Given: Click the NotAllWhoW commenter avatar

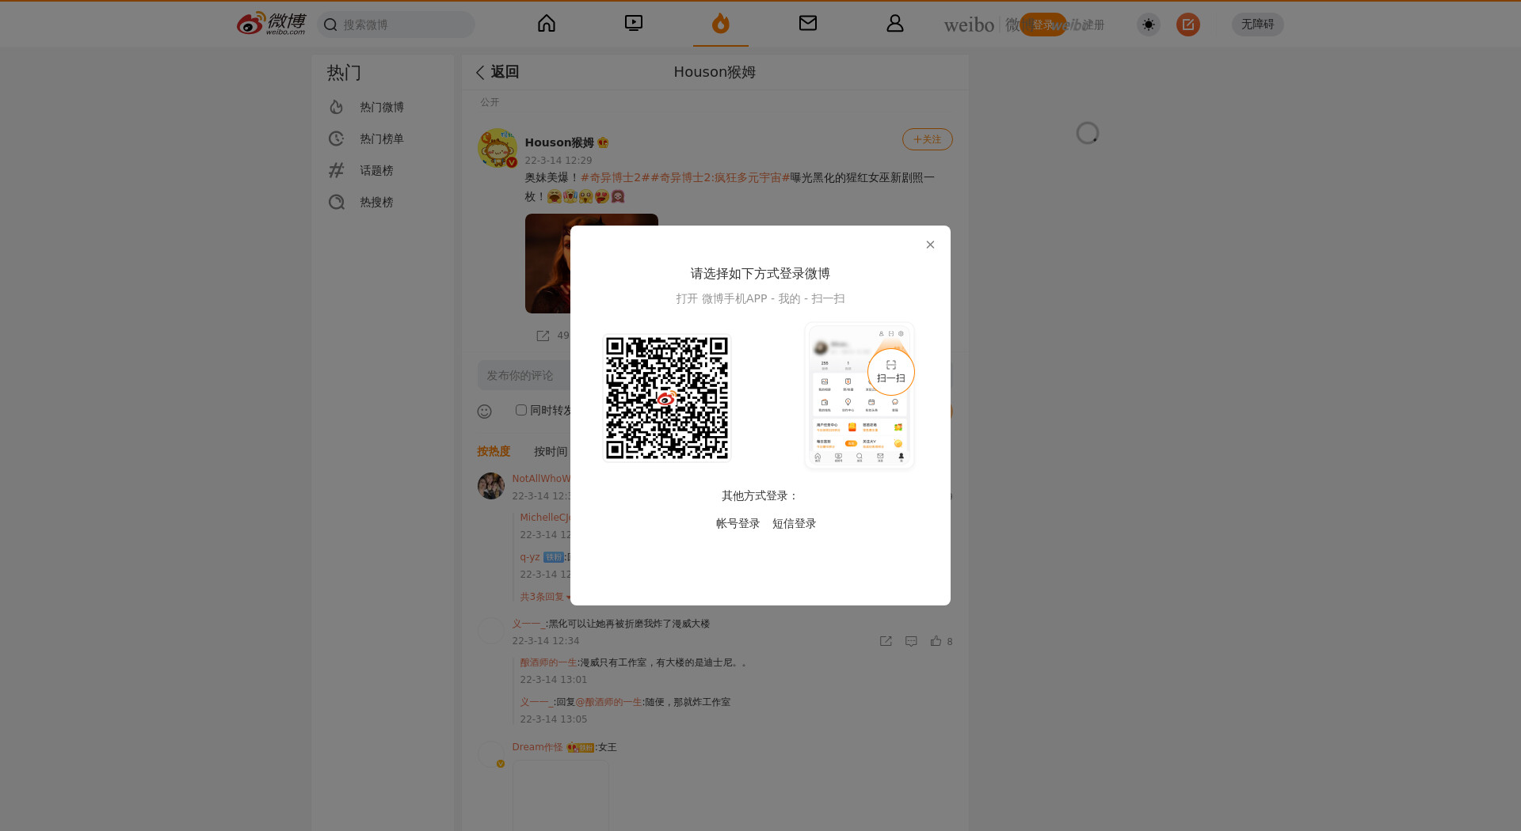Looking at the screenshot, I should pos(491,486).
